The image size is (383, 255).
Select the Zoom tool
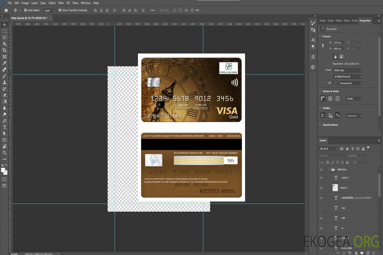click(4, 153)
